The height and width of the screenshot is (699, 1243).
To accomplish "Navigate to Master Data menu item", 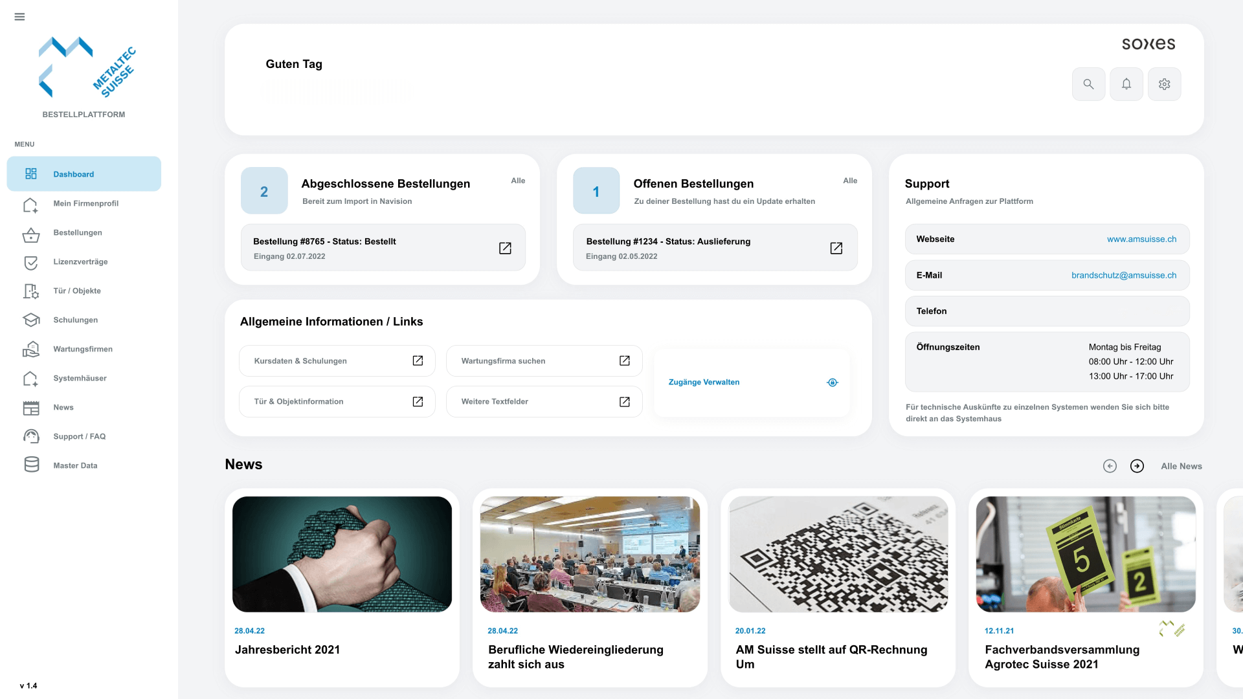I will click(x=75, y=465).
